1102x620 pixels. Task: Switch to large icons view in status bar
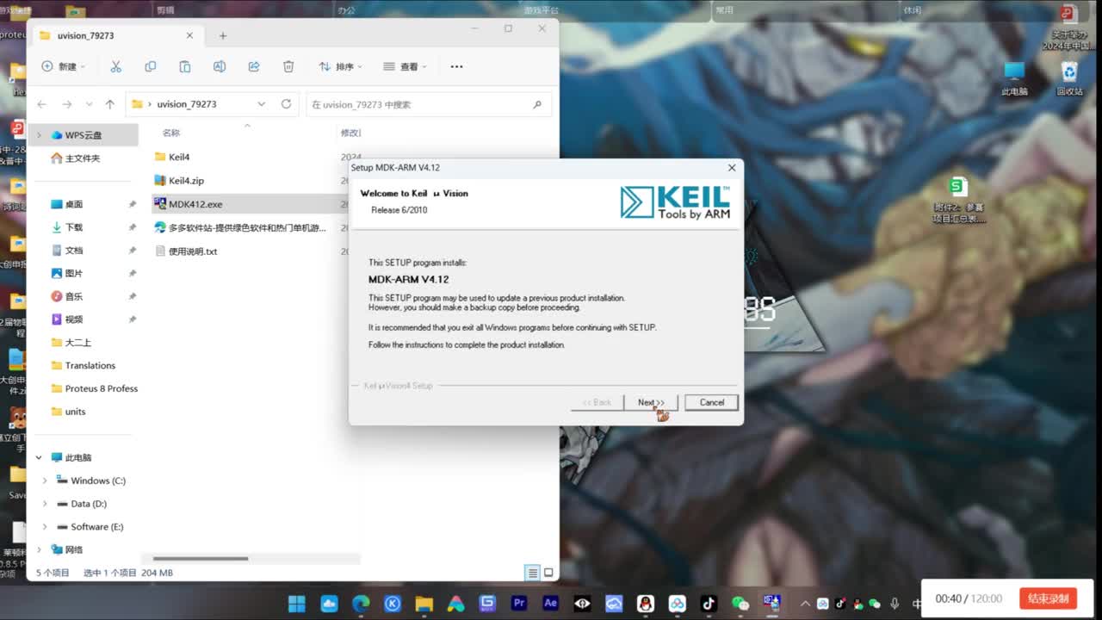[548, 573]
